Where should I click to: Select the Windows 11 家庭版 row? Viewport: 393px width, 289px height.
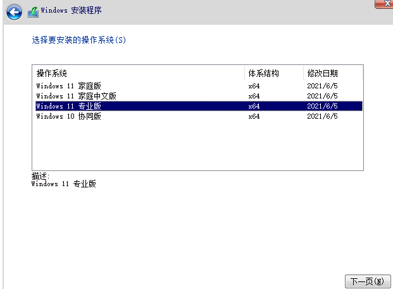point(199,86)
